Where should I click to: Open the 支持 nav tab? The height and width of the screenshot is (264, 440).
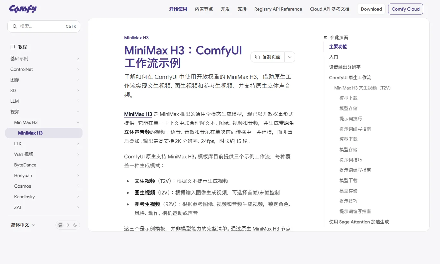click(x=242, y=9)
